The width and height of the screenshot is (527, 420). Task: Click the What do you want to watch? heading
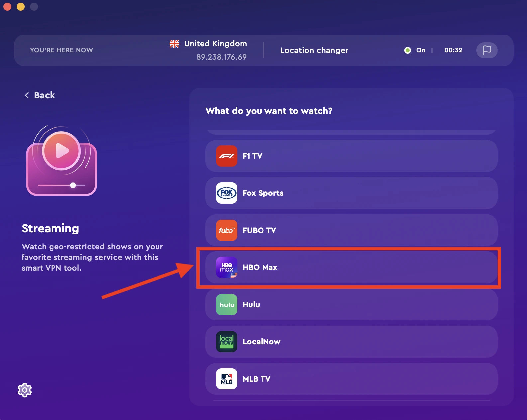(269, 111)
